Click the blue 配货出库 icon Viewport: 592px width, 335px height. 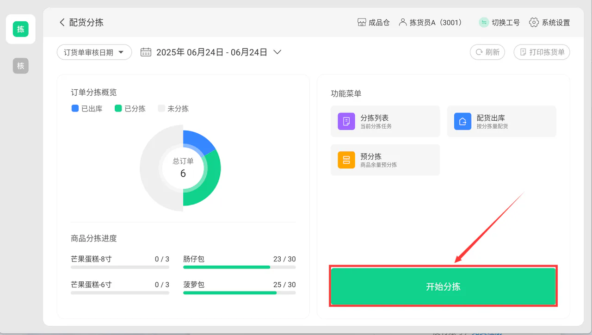coord(462,121)
